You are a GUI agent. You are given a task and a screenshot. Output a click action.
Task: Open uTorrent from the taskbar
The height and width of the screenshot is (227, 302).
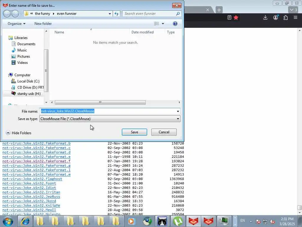(x=178, y=221)
